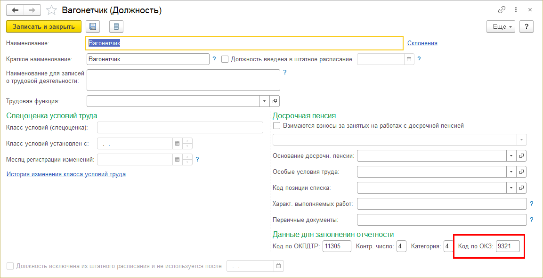Check Взимаются взносы за занятых на работах

pos(276,126)
